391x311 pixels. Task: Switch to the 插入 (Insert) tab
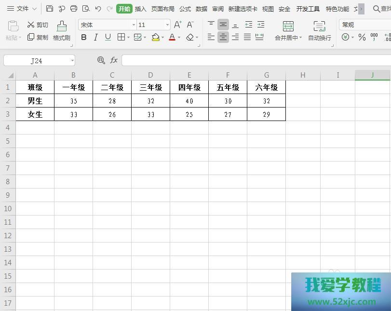point(140,9)
